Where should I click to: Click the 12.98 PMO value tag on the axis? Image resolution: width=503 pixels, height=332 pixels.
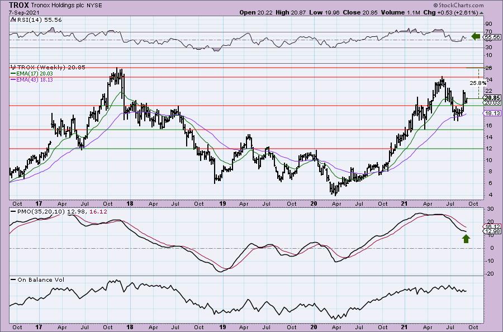pos(492,231)
